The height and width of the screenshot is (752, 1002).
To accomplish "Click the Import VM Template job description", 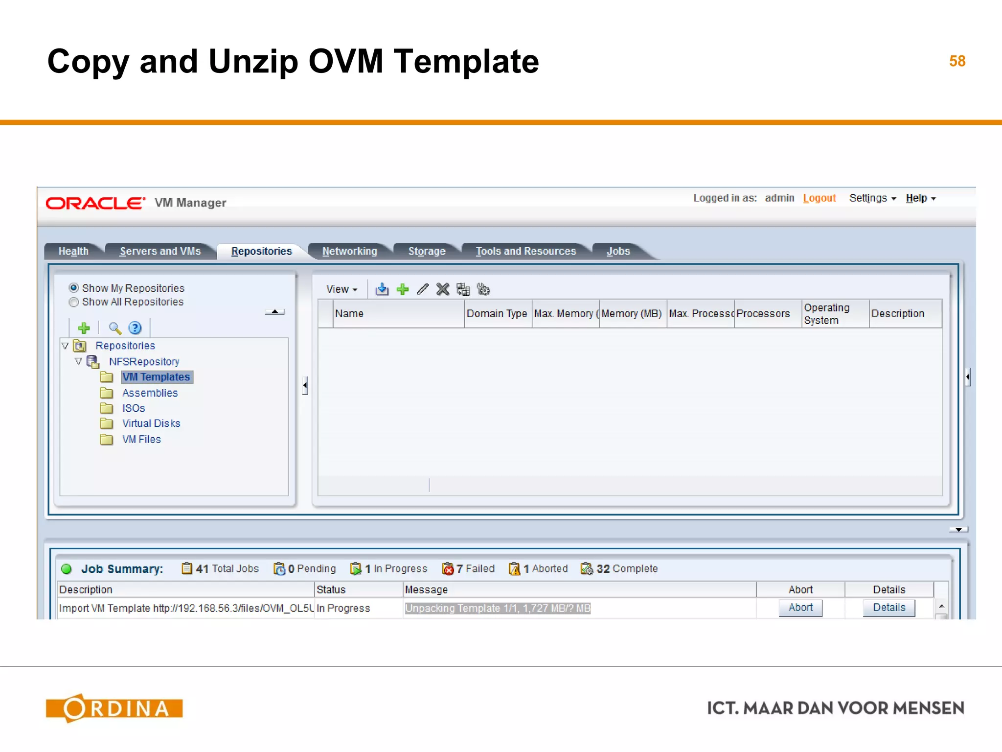I will point(186,608).
